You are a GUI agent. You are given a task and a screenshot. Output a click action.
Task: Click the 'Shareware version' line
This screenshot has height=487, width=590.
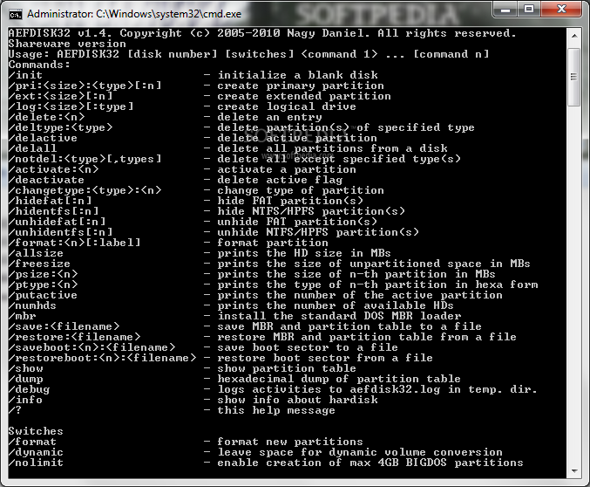(67, 44)
